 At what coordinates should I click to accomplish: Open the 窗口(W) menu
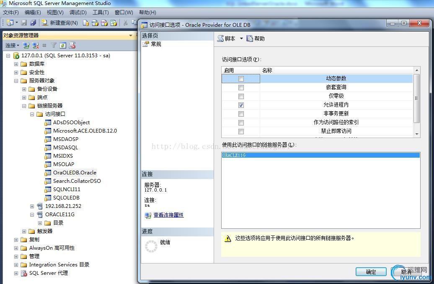point(124,13)
